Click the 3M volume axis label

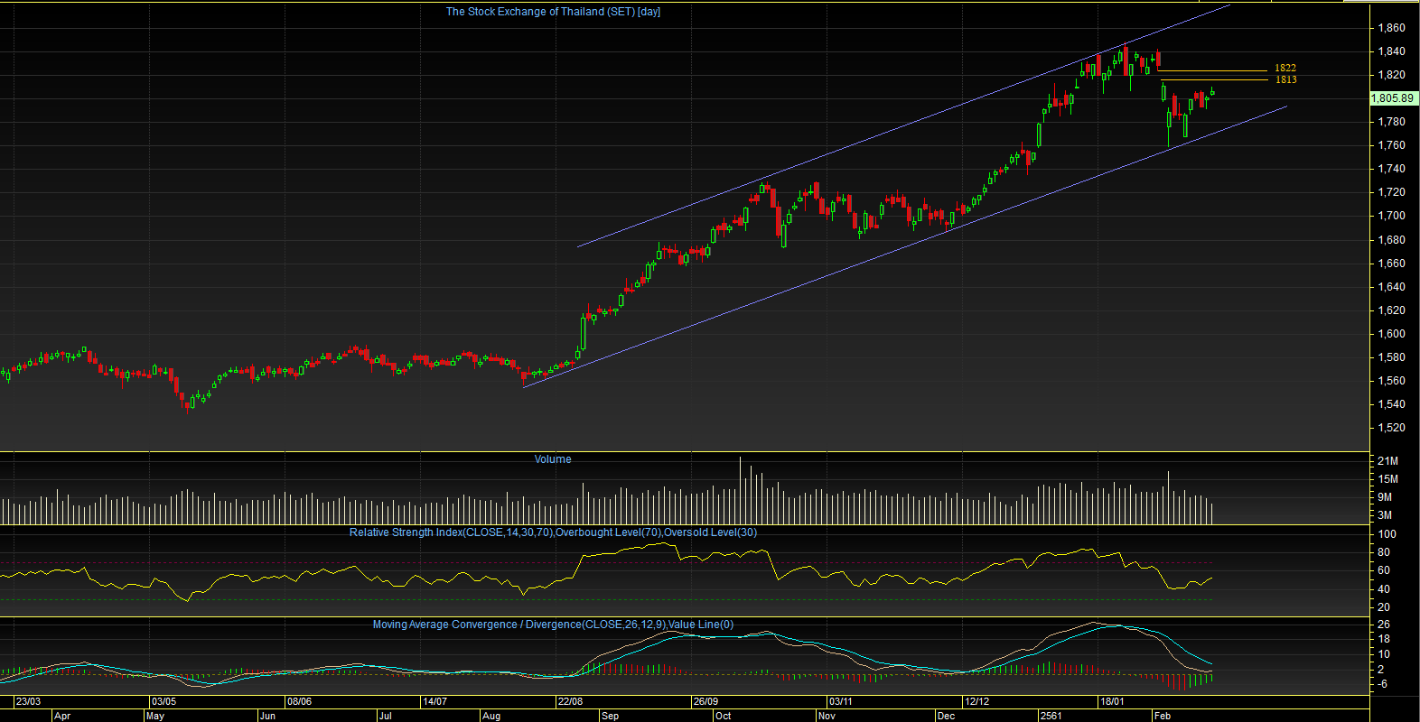[x=1385, y=515]
